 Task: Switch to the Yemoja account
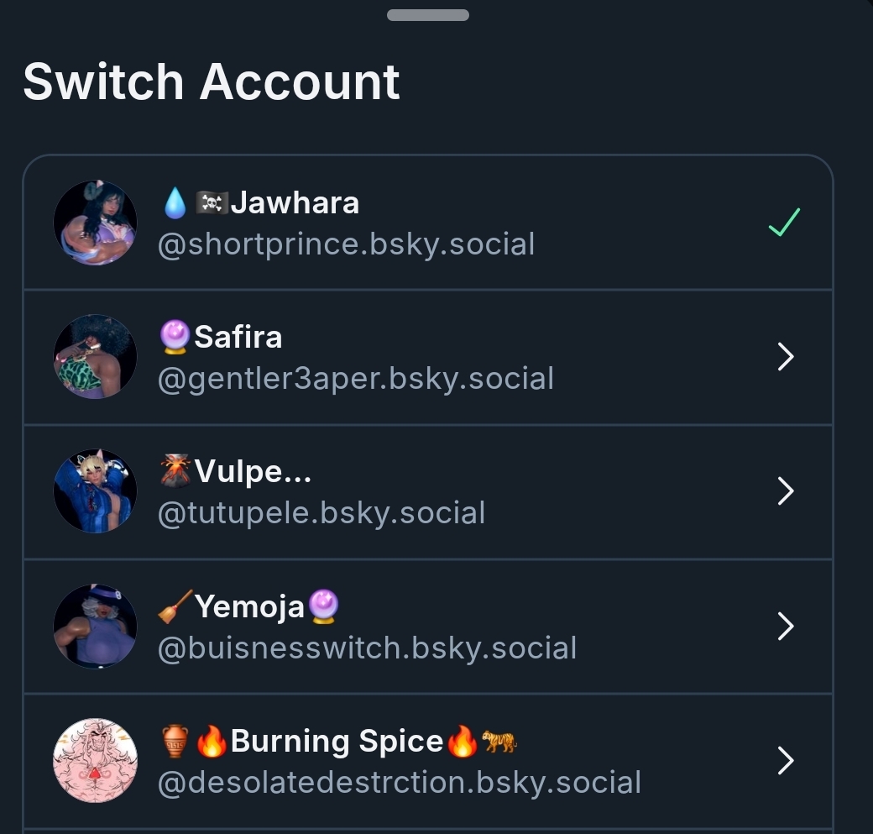point(249,606)
